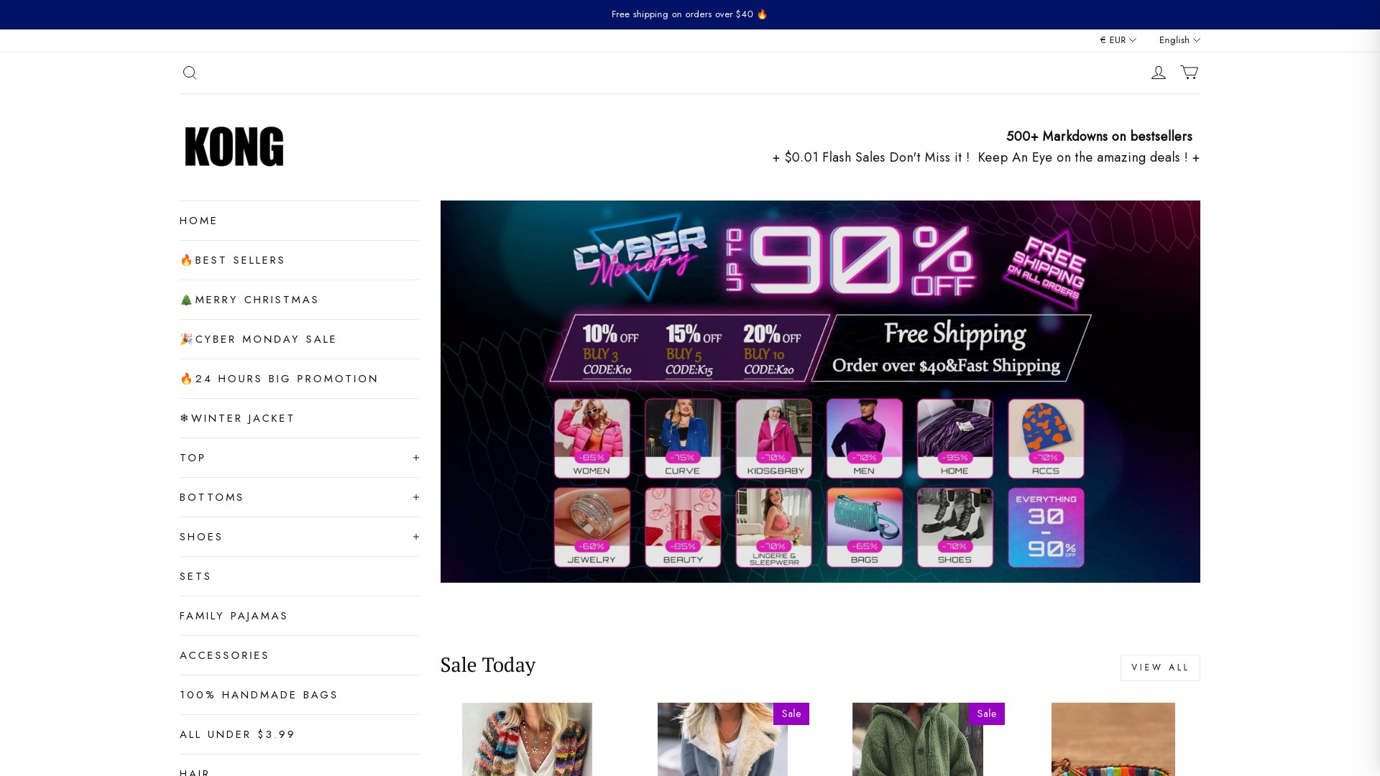Click the 500+ Markdowns on bestsellers text
1380x776 pixels.
(x=1099, y=137)
